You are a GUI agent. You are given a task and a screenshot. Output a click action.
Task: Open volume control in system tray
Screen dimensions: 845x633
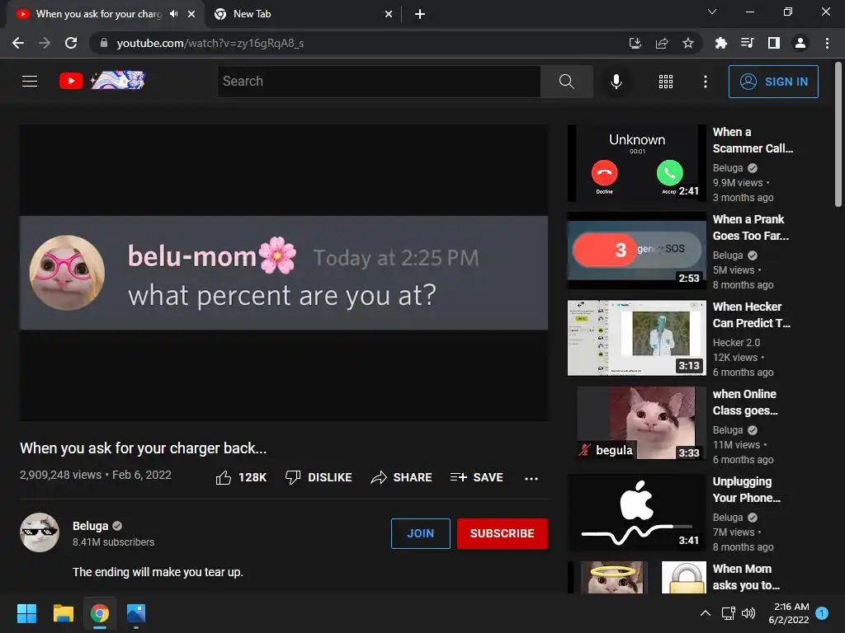pos(748,613)
